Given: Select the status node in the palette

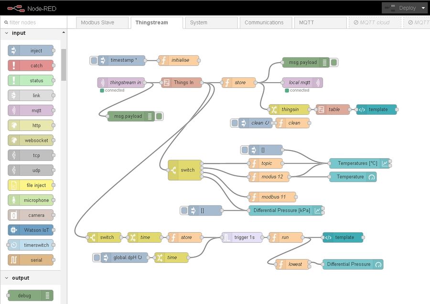Looking at the screenshot, I should (31, 80).
